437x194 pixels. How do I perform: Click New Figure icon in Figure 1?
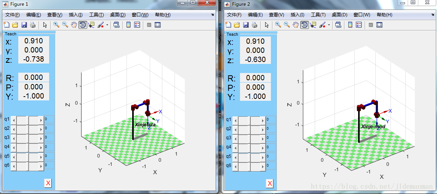click(6, 25)
